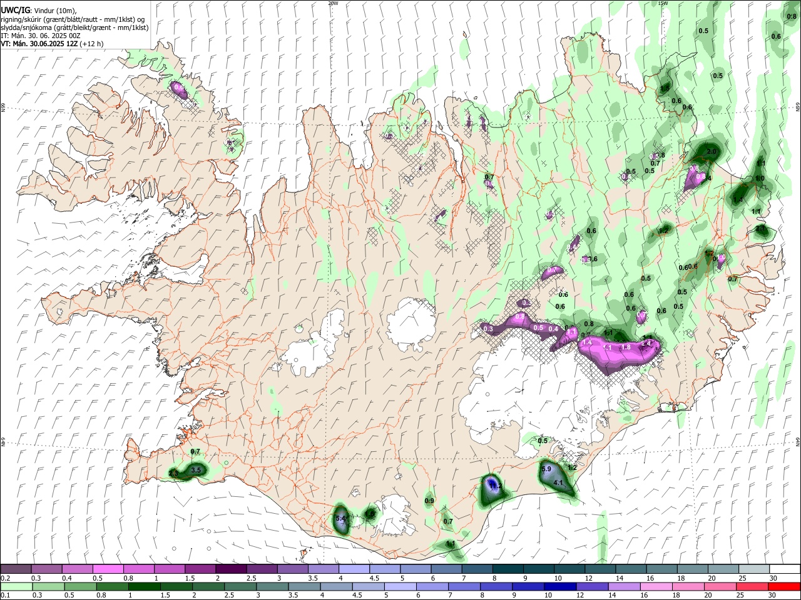Viewport: 801px width, 600px height.
Task: Click the bright pink 0.5 swatch in upper legend
Action: [108, 569]
